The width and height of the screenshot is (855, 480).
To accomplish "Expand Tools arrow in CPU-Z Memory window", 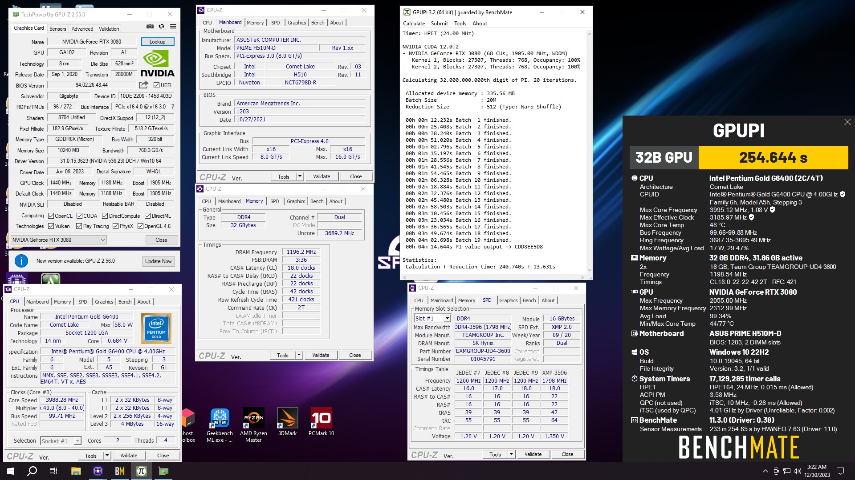I will tap(299, 355).
